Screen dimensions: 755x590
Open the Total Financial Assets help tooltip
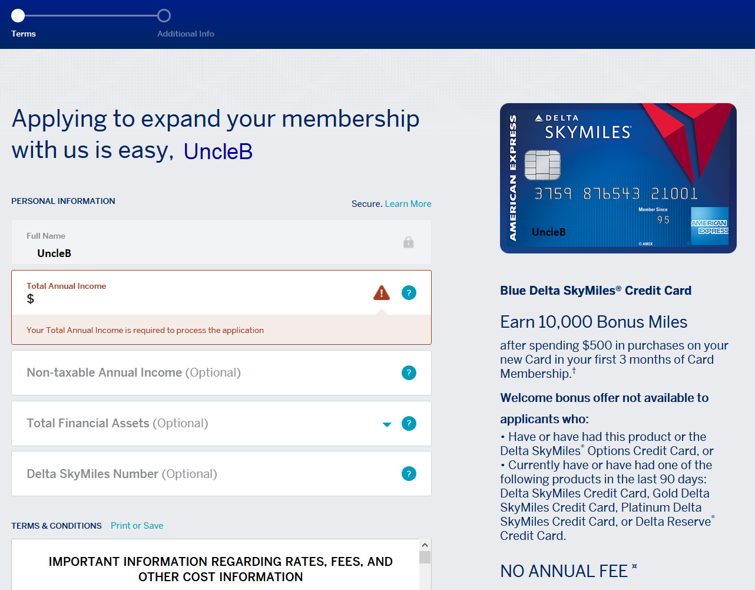click(409, 423)
